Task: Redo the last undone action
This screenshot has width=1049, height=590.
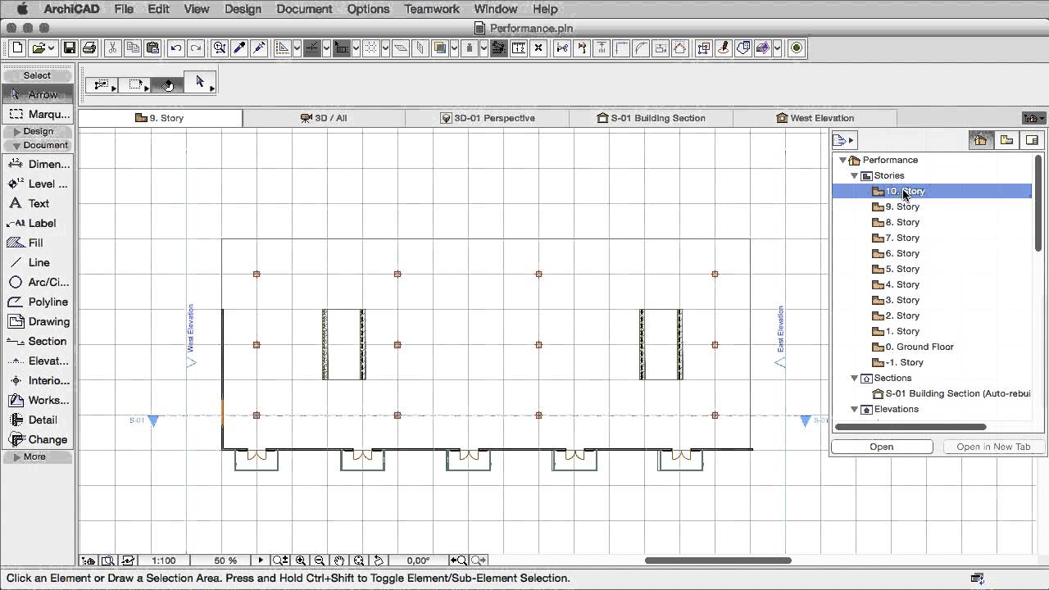Action: tap(196, 48)
